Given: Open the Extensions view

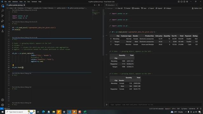Looking at the screenshot, I should click(3, 26).
